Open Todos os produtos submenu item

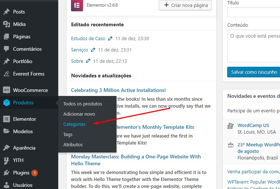pos(83,104)
